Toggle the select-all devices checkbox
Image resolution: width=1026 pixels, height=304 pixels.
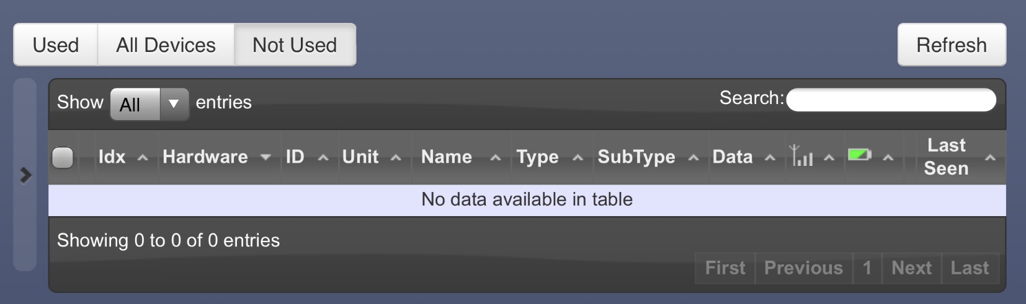[63, 157]
